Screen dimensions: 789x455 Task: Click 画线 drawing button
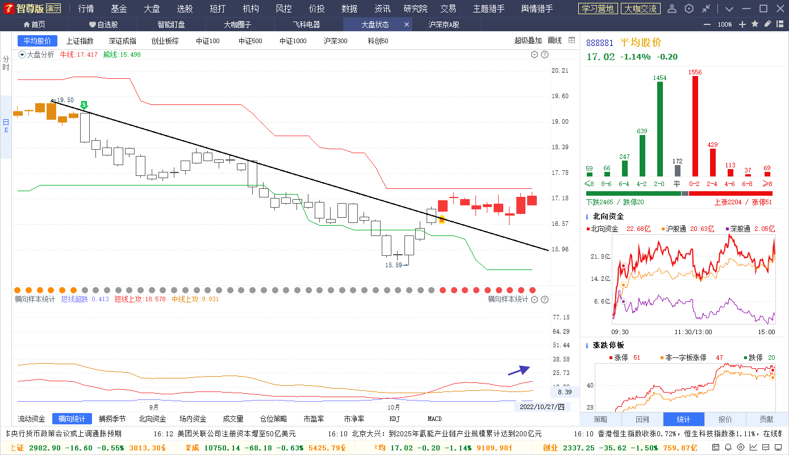point(554,41)
